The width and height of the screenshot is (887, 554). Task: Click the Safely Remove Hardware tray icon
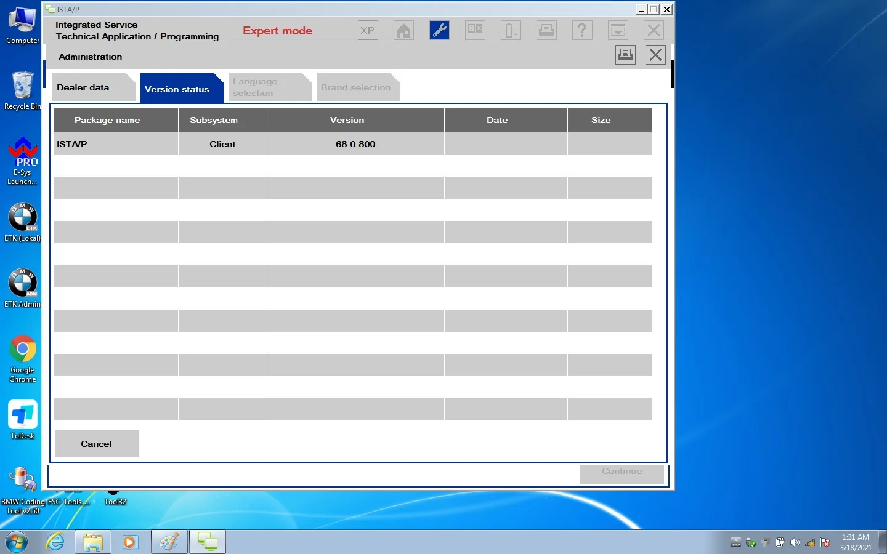[751, 542]
